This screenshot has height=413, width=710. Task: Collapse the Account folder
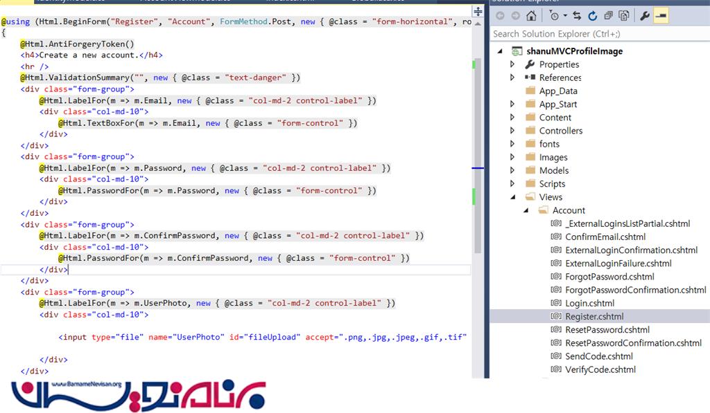pos(526,210)
